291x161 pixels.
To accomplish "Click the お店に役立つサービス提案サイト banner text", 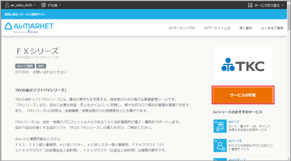I will pos(25,14).
